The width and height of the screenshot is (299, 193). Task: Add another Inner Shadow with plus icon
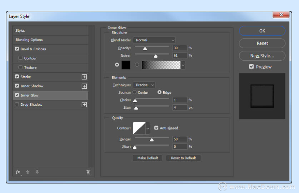(x=84, y=86)
